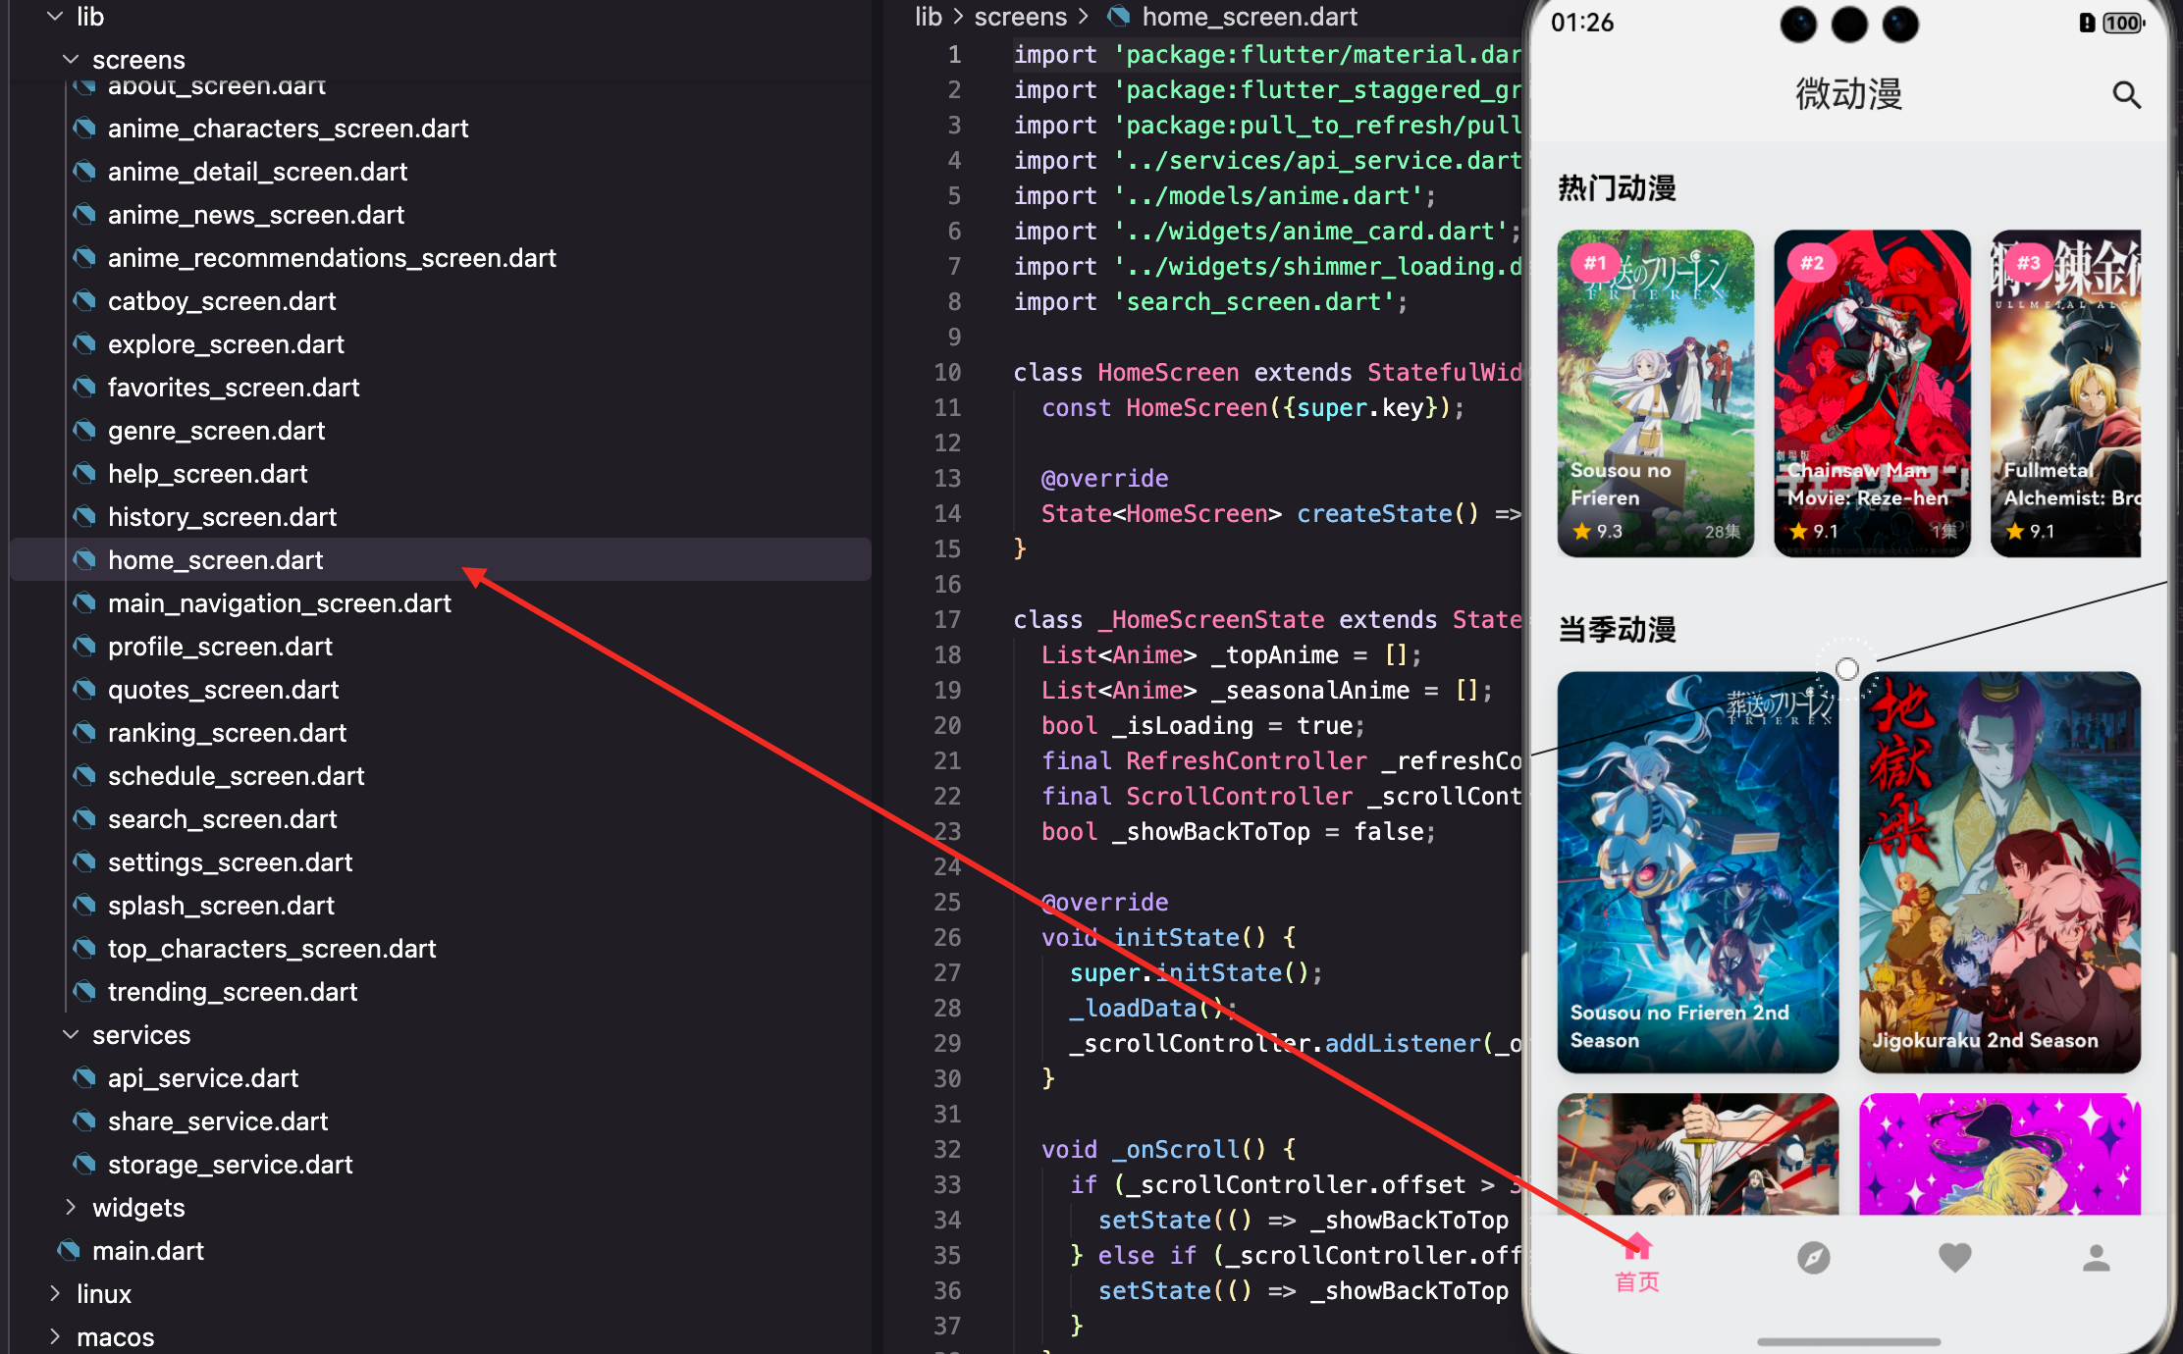This screenshot has height=1354, width=2183.
Task: Open Sousou no Frieren 2nd Season card
Action: click(1697, 871)
